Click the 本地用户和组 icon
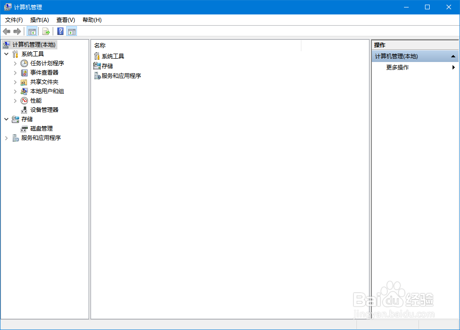The width and height of the screenshot is (460, 330). [24, 91]
